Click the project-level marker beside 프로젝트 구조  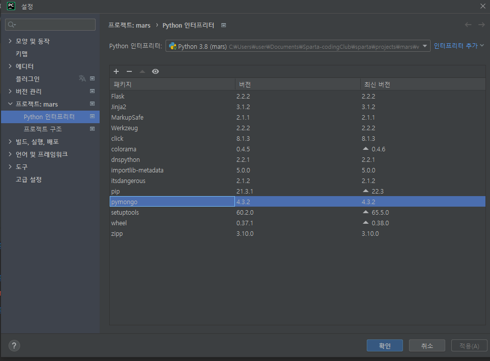coord(92,129)
